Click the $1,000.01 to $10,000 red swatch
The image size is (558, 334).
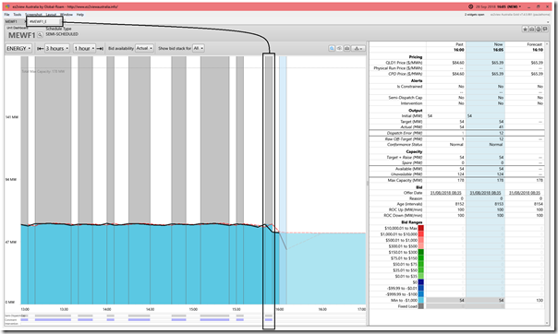[x=421, y=234]
